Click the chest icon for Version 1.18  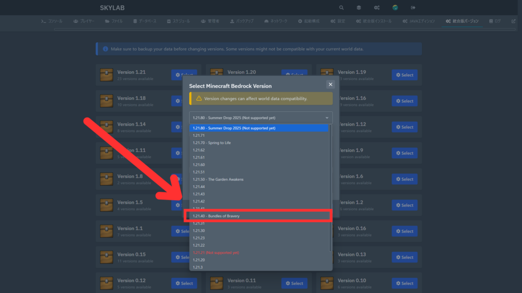tap(107, 101)
